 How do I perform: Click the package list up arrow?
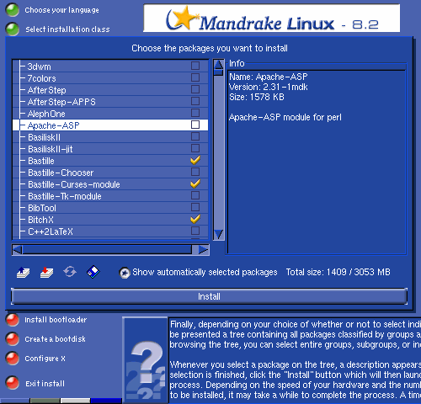(x=219, y=65)
